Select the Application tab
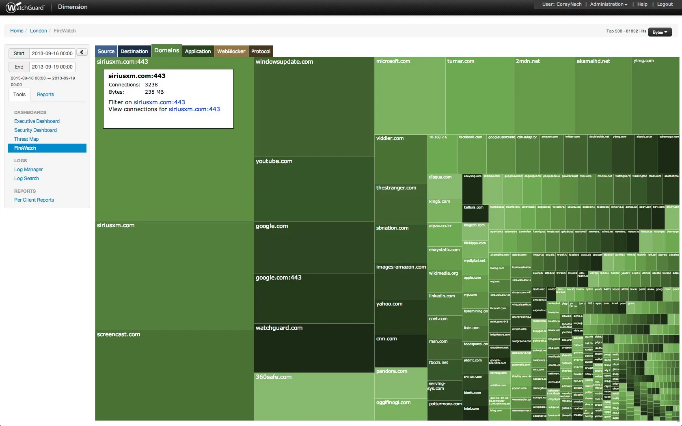The width and height of the screenshot is (682, 426). (x=198, y=52)
